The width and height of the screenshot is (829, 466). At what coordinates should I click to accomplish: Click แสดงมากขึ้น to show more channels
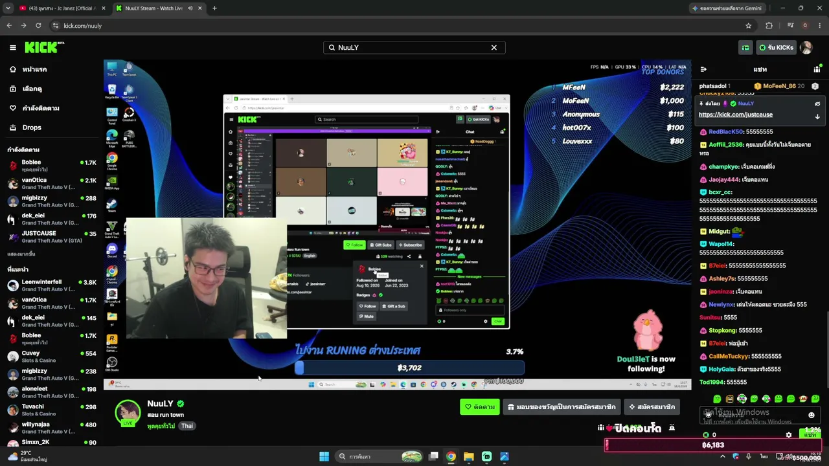[x=21, y=254]
